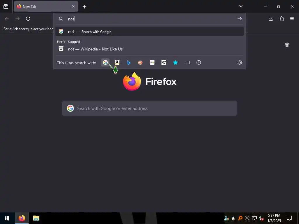
Task: Open the Firefox View tab list icon
Action: click(x=6, y=6)
